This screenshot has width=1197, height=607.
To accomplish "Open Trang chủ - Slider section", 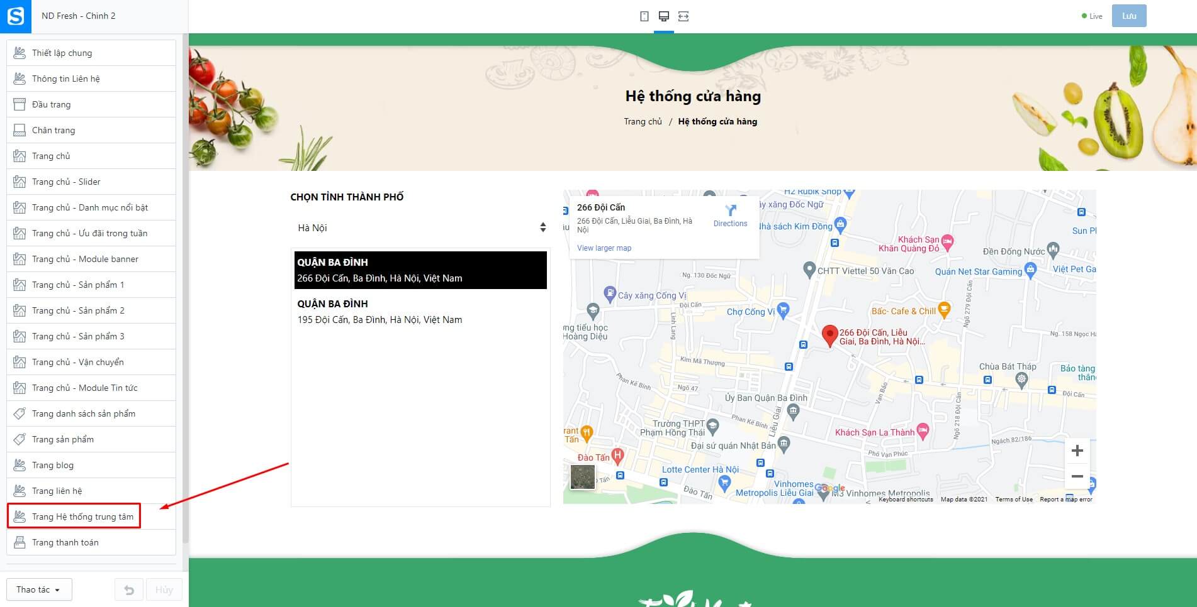I will pos(91,182).
